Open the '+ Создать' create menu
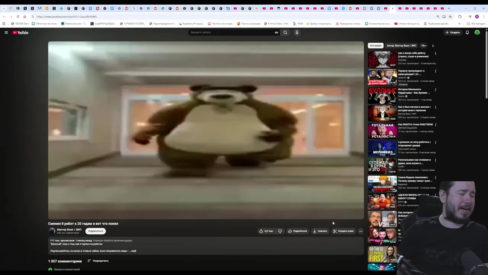The width and height of the screenshot is (488, 275). pos(453,32)
